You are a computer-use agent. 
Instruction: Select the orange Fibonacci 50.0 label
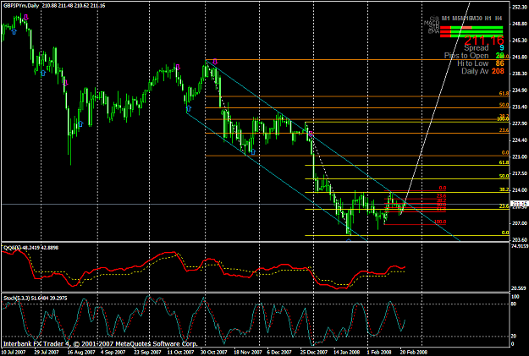click(x=504, y=105)
